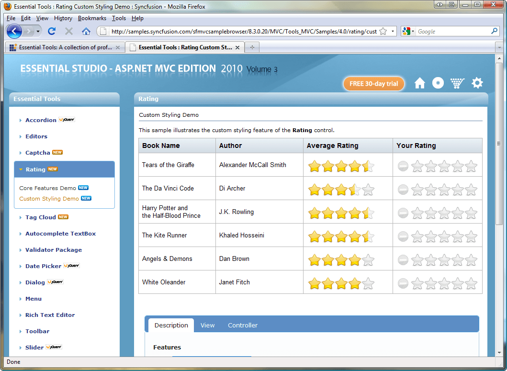Click the Google magnifier icon to search
This screenshot has width=507, height=371.
(493, 30)
